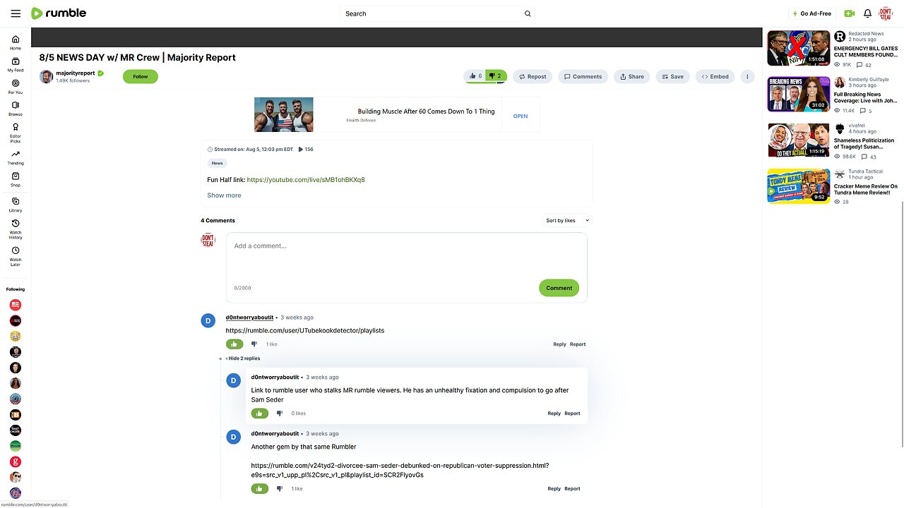Open Home in the sidebar
Viewport: 904px width, 508px height.
16,42
